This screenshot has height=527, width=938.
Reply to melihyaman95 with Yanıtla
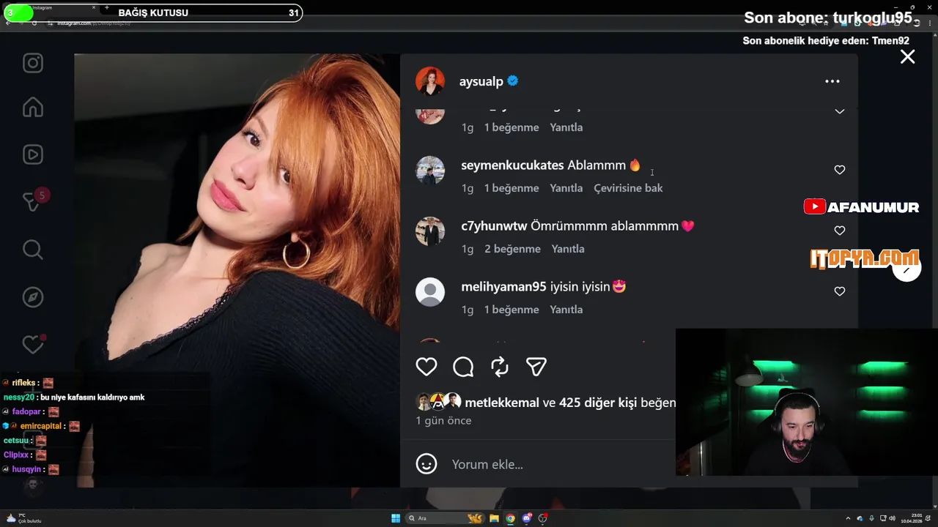coord(566,310)
